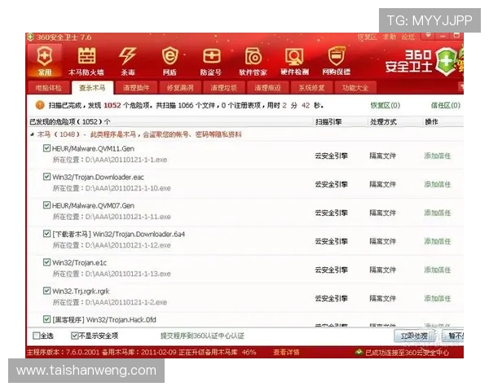Click the 正在升级备用木马库 46% progress text
This screenshot has height=391, width=489.
pyautogui.click(x=218, y=353)
